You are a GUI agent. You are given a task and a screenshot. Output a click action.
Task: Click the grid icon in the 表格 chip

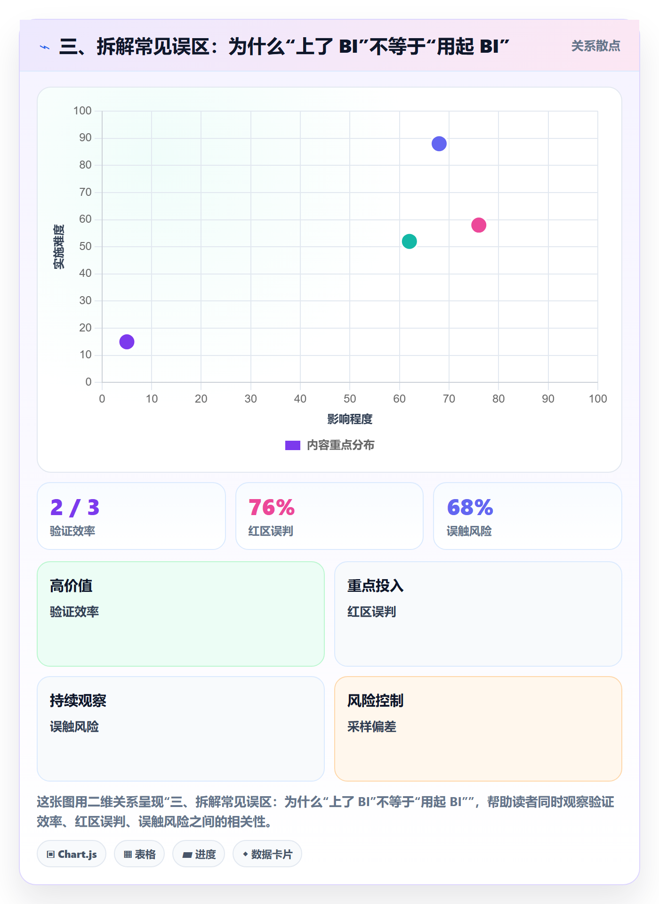coord(128,855)
